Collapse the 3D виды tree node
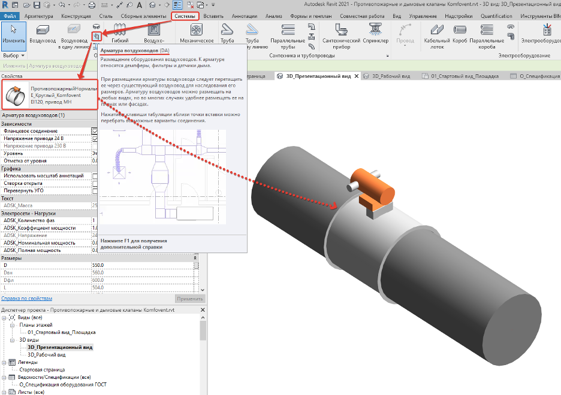The height and width of the screenshot is (395, 561). click(12, 340)
